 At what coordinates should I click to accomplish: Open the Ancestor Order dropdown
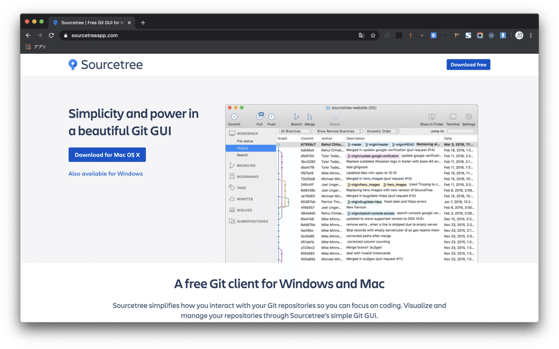382,131
